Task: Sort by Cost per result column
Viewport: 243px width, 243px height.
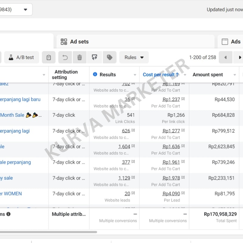Action: [161, 74]
